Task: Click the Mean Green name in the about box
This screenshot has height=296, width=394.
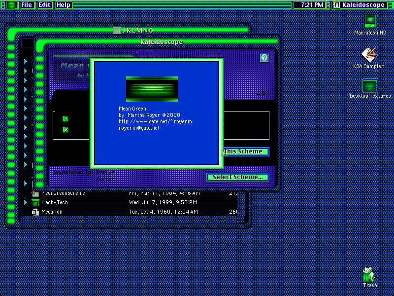Action: coord(132,109)
